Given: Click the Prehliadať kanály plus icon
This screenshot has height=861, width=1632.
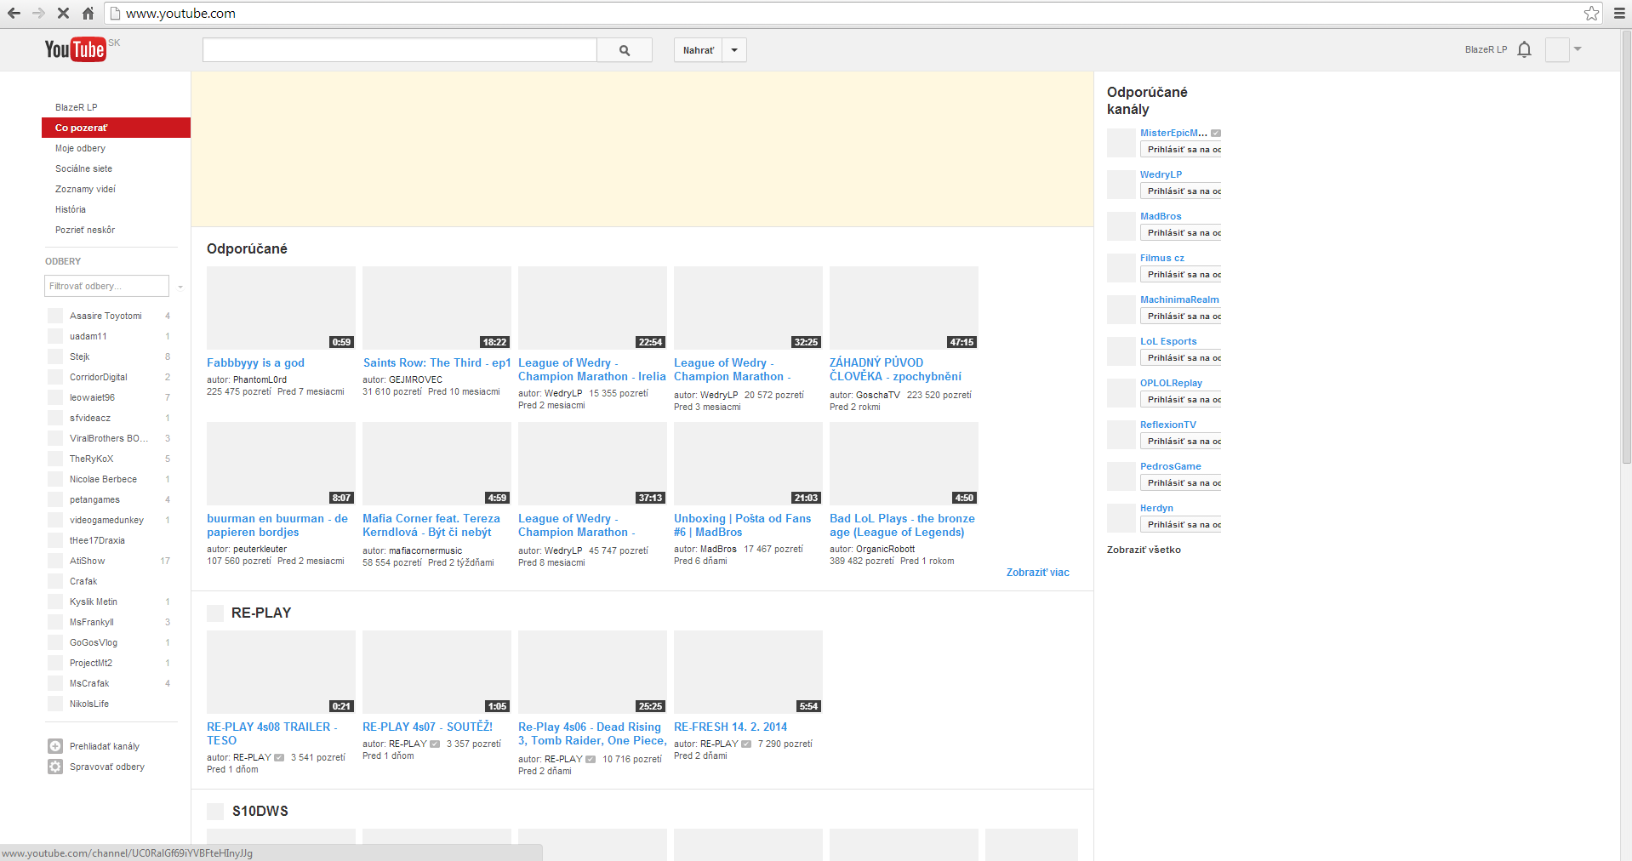Looking at the screenshot, I should 55,746.
